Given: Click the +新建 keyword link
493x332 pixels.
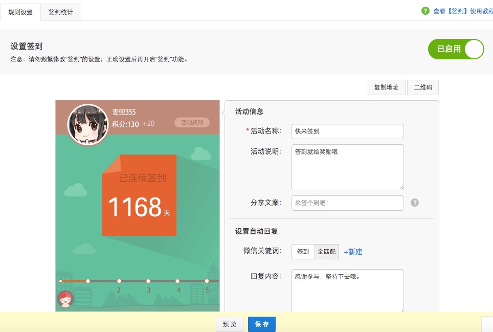Looking at the screenshot, I should [353, 252].
